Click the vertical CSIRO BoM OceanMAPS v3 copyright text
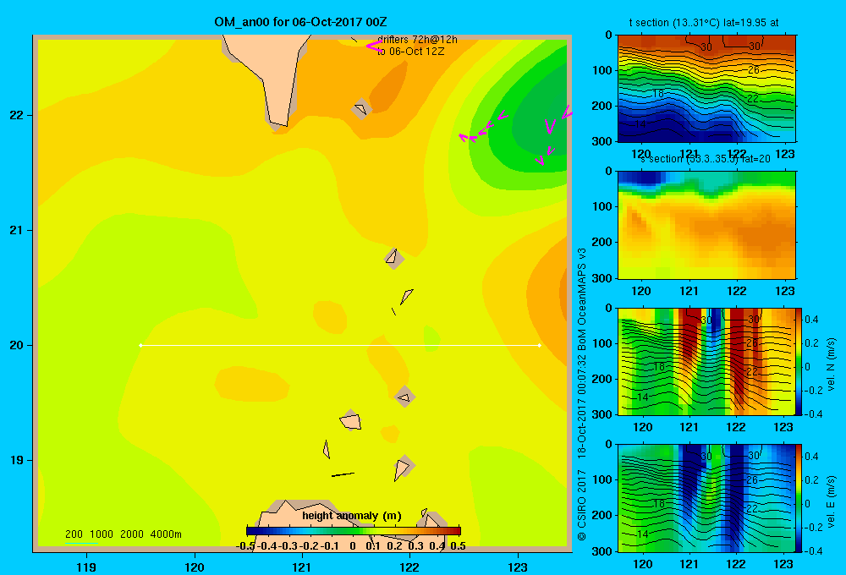 click(582, 394)
